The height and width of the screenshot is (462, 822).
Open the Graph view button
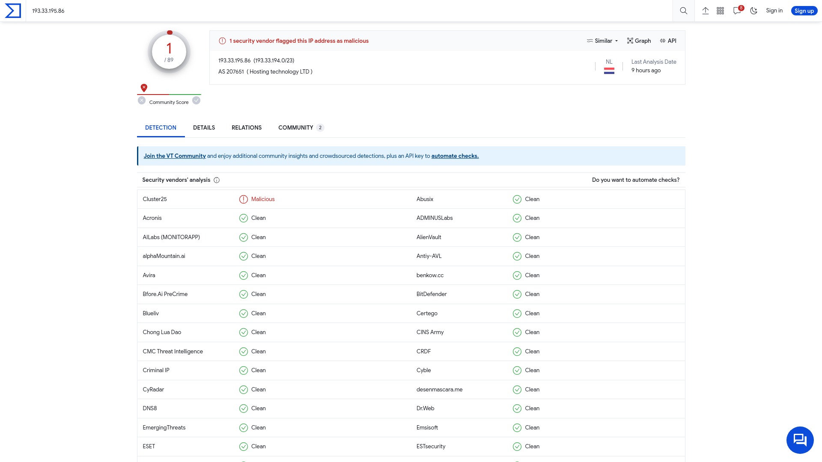(639, 41)
